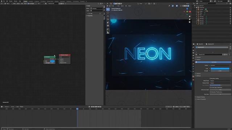The height and width of the screenshot is (130, 232).
Task: Click the Options button in viewport header
Action: coord(188,4)
